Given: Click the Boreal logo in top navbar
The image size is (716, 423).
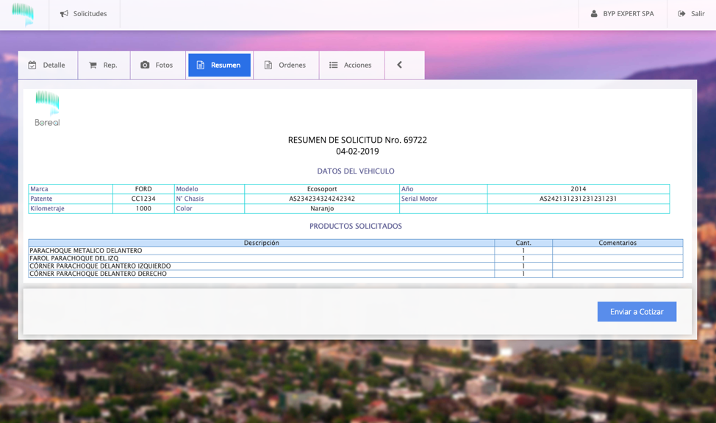Looking at the screenshot, I should pos(23,14).
